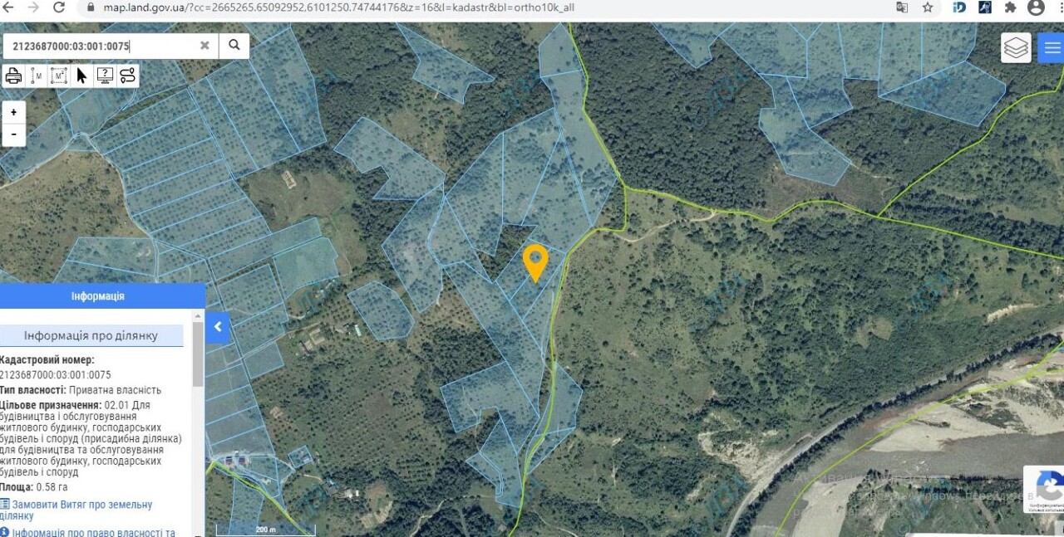Open 'Замовити Витяг про земельну ділянку' link
1064x537 pixels.
point(76,510)
